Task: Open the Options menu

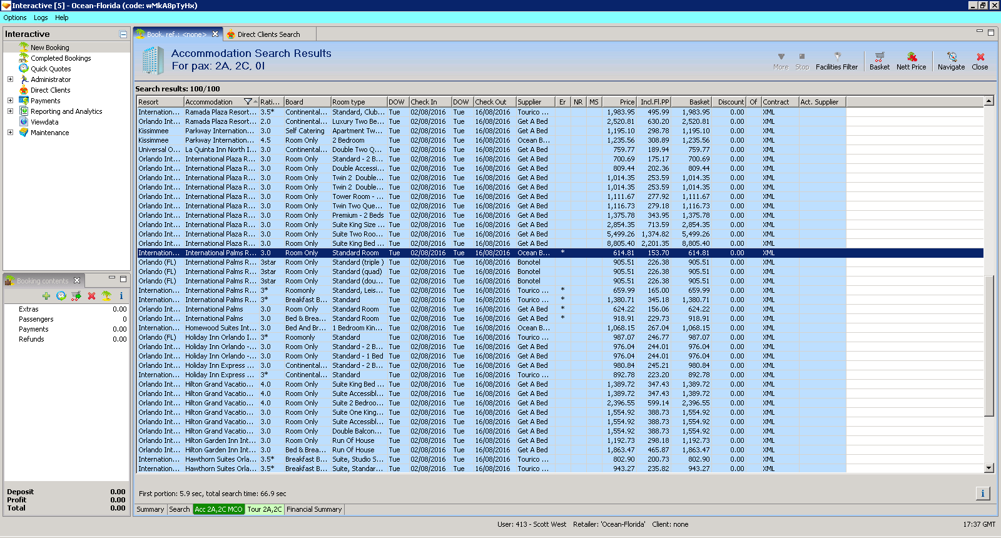Action: coord(15,18)
